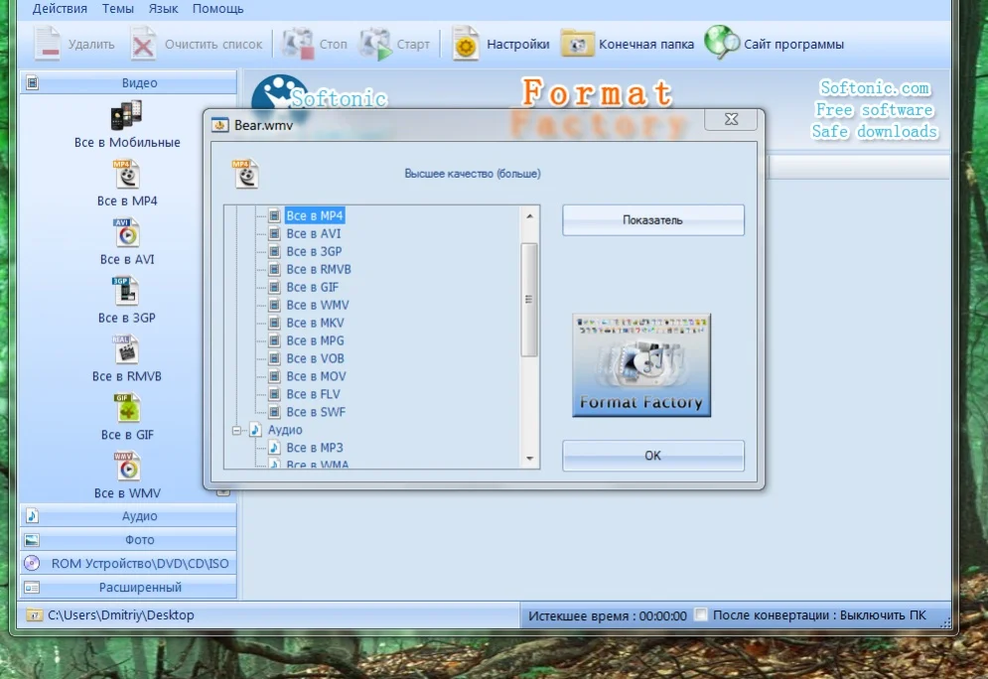Screen dimensions: 988x679
Task: Select Все в MOV in tree list
Action: tap(316, 376)
